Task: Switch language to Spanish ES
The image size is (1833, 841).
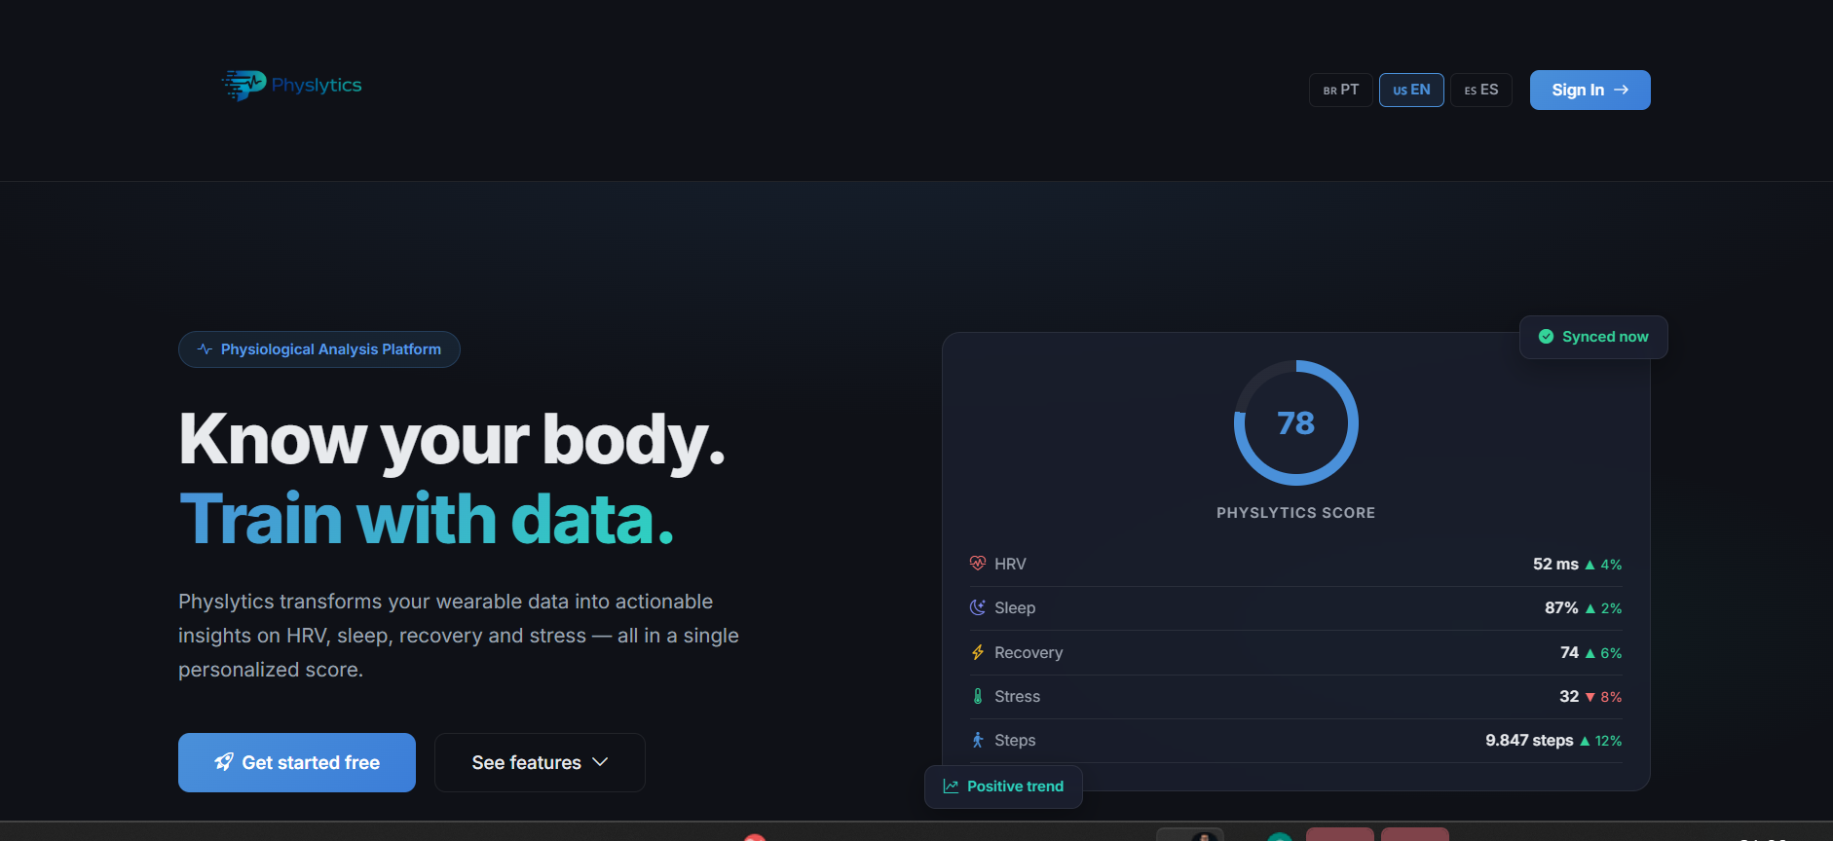Action: 1481,90
